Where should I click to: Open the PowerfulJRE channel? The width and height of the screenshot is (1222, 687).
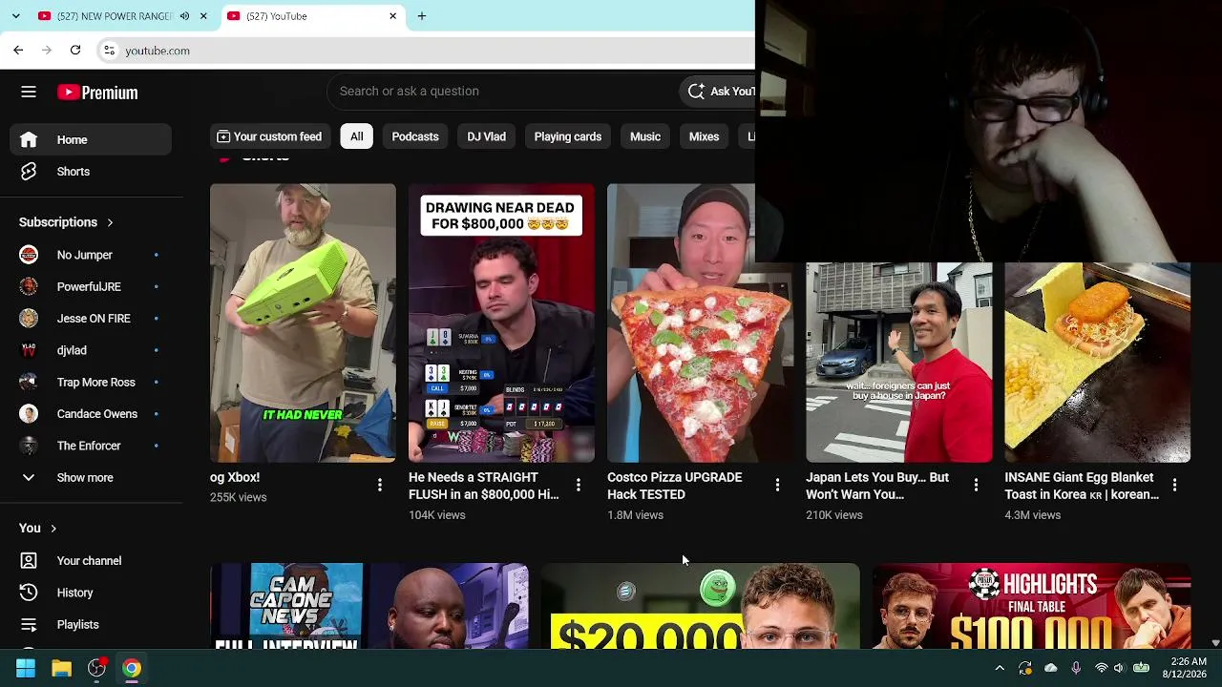tap(92, 286)
